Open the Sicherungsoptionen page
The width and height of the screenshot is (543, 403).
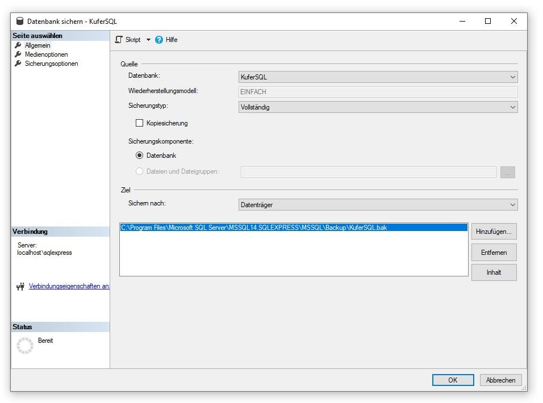51,64
